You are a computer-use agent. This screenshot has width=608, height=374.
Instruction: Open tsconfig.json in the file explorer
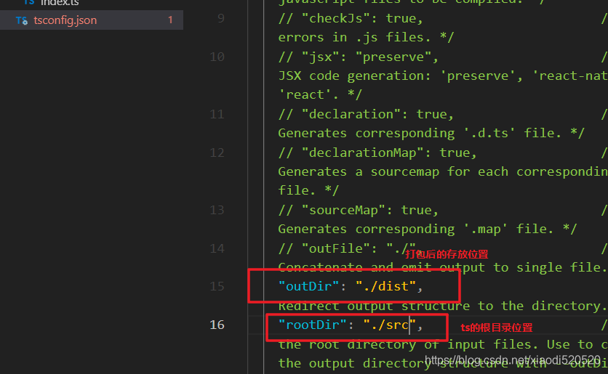pos(92,20)
